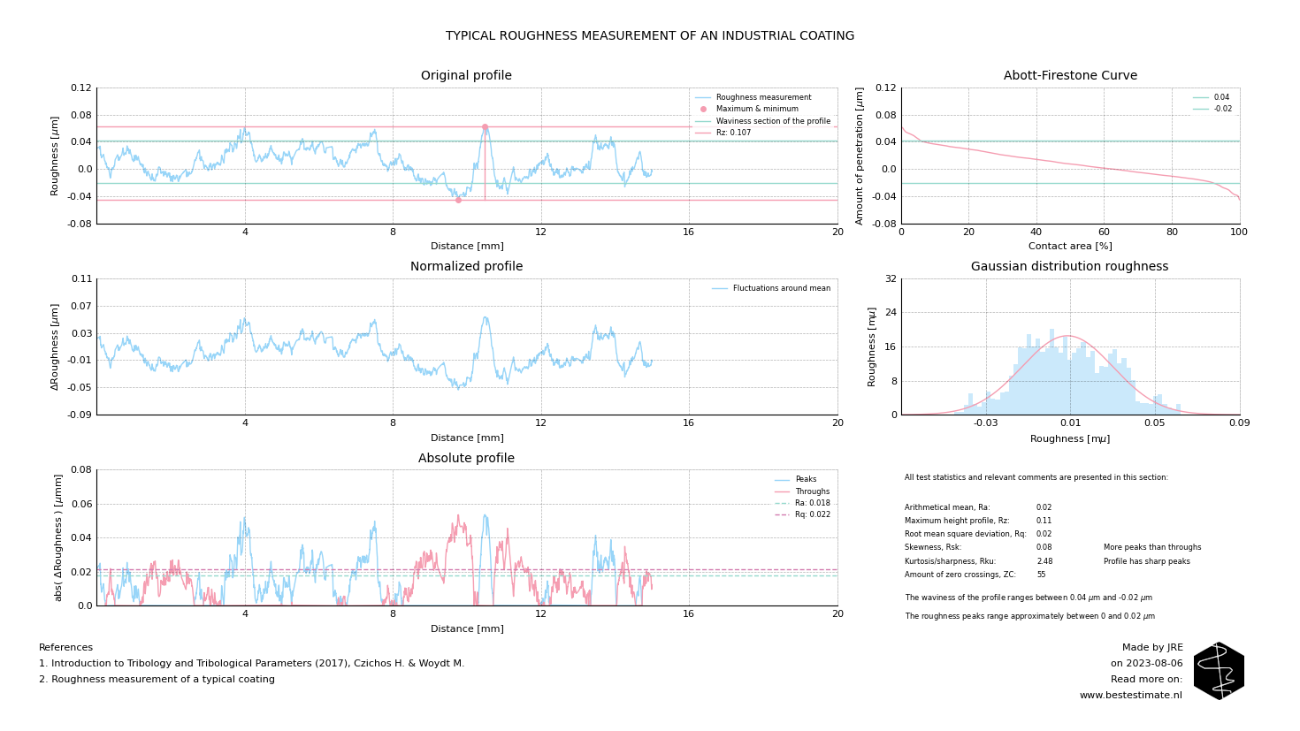Click the 'Normalized profile' chart title
This screenshot has height=731, width=1300.
coord(466,267)
